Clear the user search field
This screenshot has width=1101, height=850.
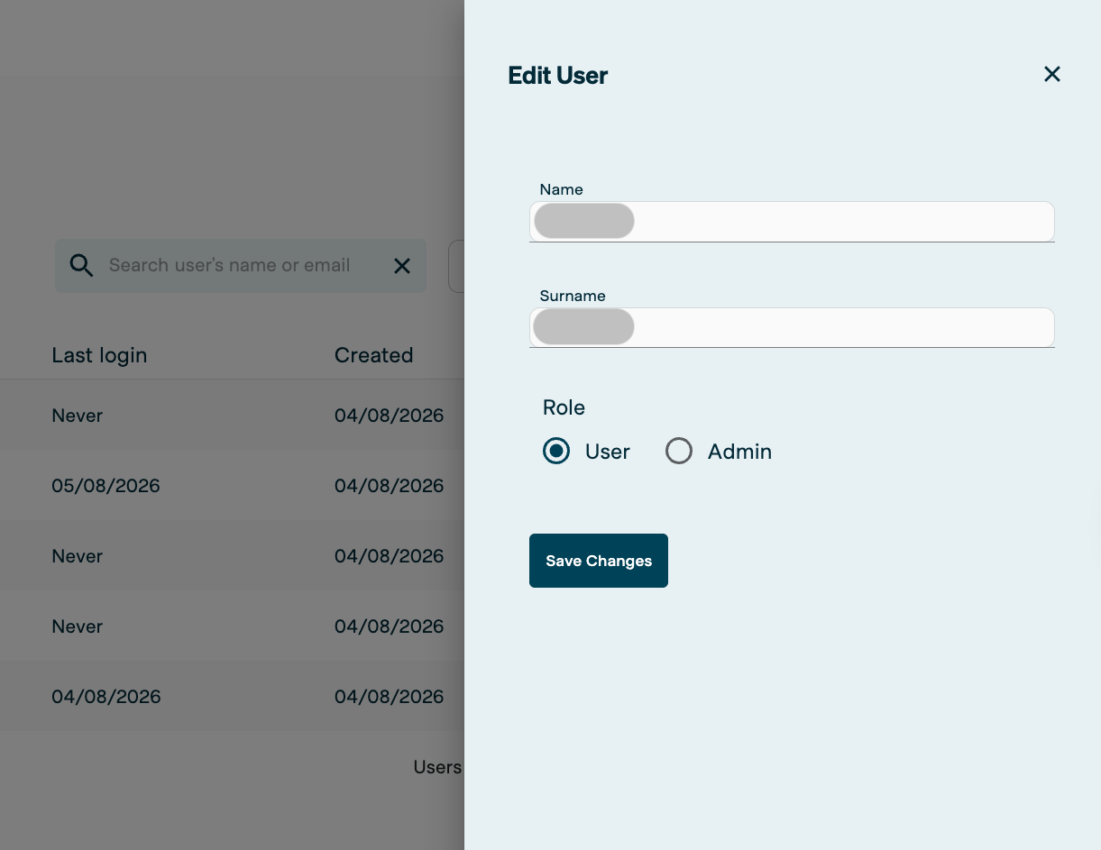click(402, 266)
